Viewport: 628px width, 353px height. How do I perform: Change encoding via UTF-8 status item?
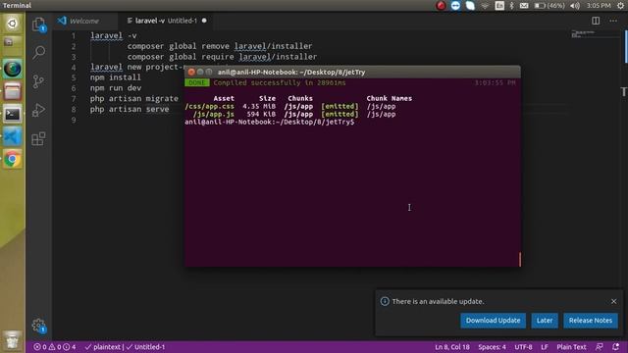(523, 347)
